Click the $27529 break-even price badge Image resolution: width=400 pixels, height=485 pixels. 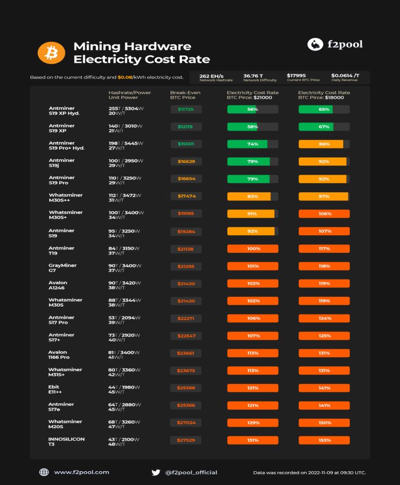tap(186, 440)
